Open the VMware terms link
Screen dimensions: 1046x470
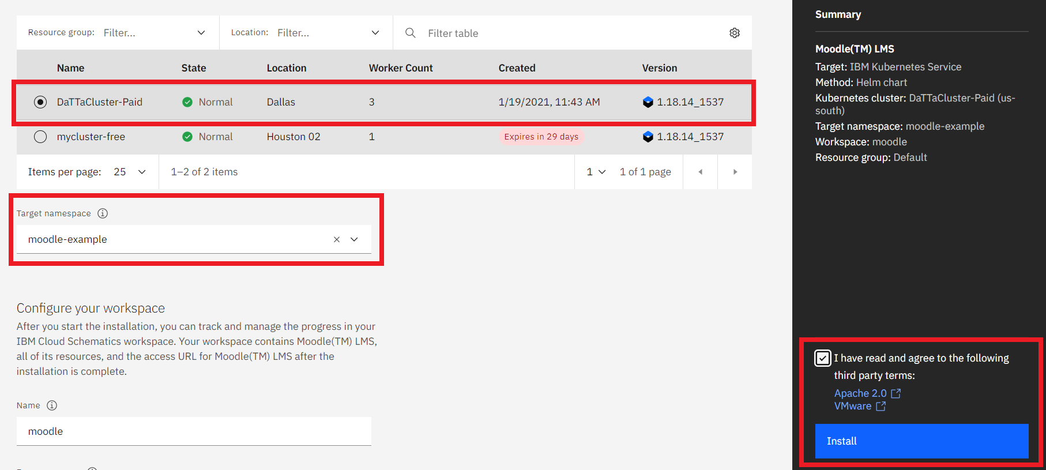[x=853, y=406]
